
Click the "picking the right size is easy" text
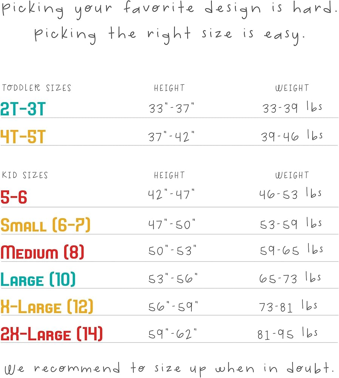point(169,35)
